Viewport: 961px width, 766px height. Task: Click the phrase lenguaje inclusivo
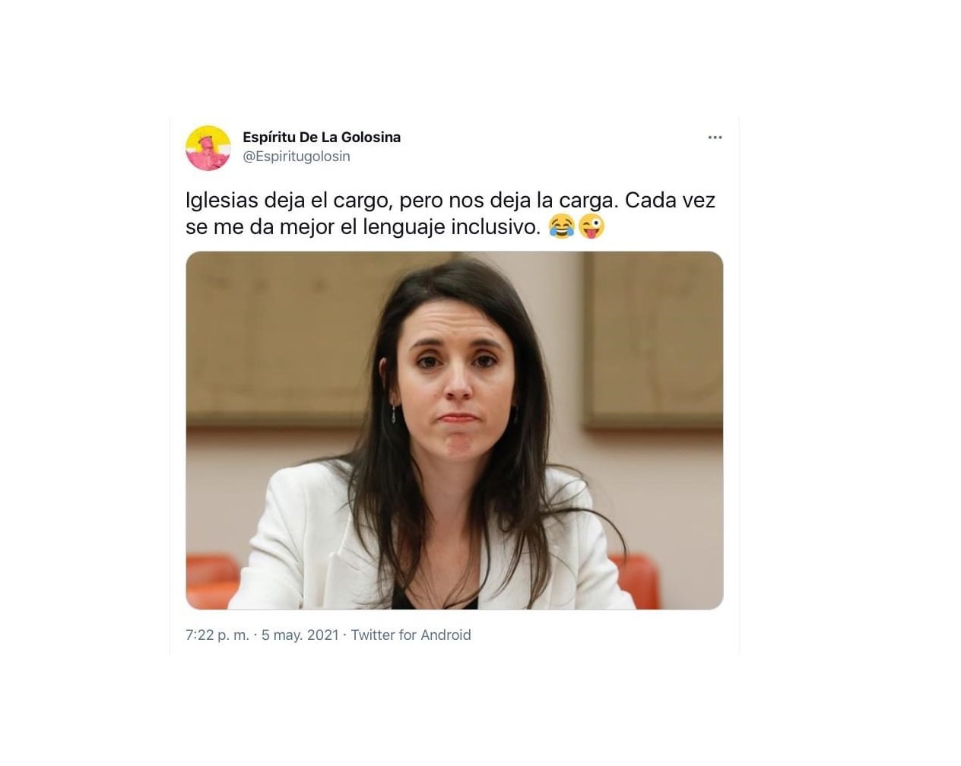pos(452,226)
